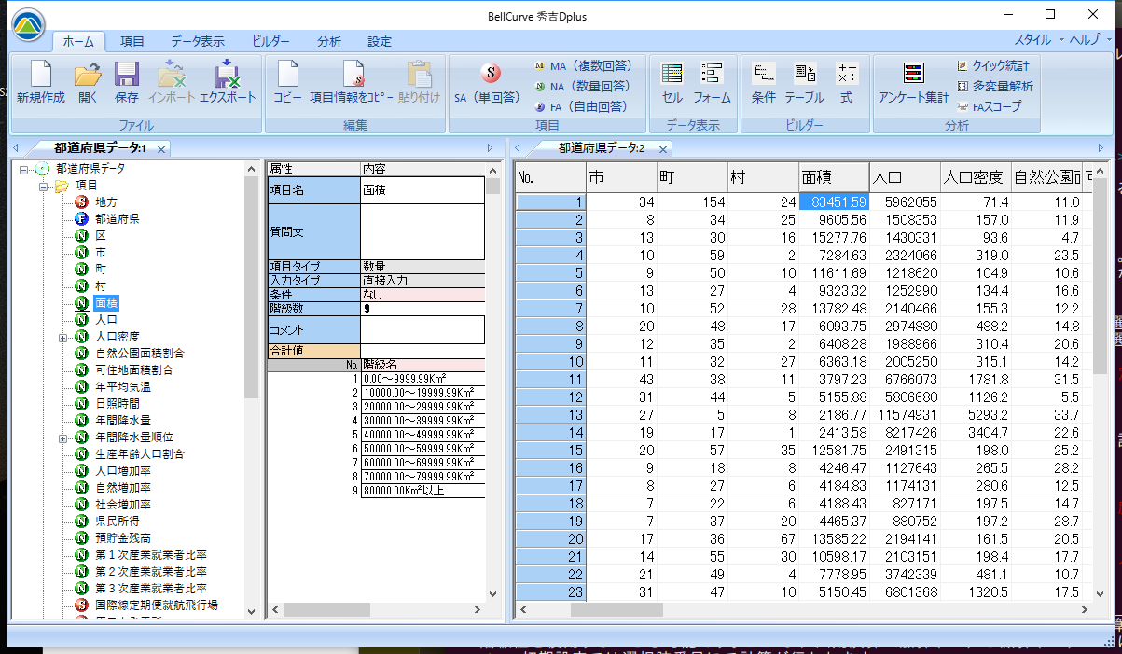The height and width of the screenshot is (654, 1122).
Task: Click the data grid vertical scrollbar thumb
Action: click(x=1100, y=278)
